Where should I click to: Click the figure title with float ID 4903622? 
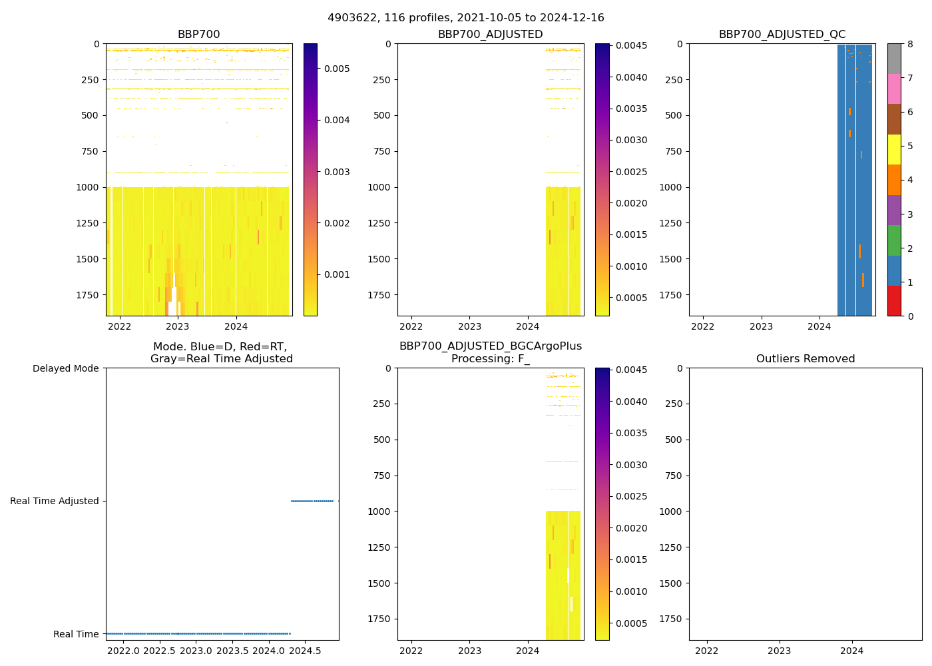(x=465, y=18)
